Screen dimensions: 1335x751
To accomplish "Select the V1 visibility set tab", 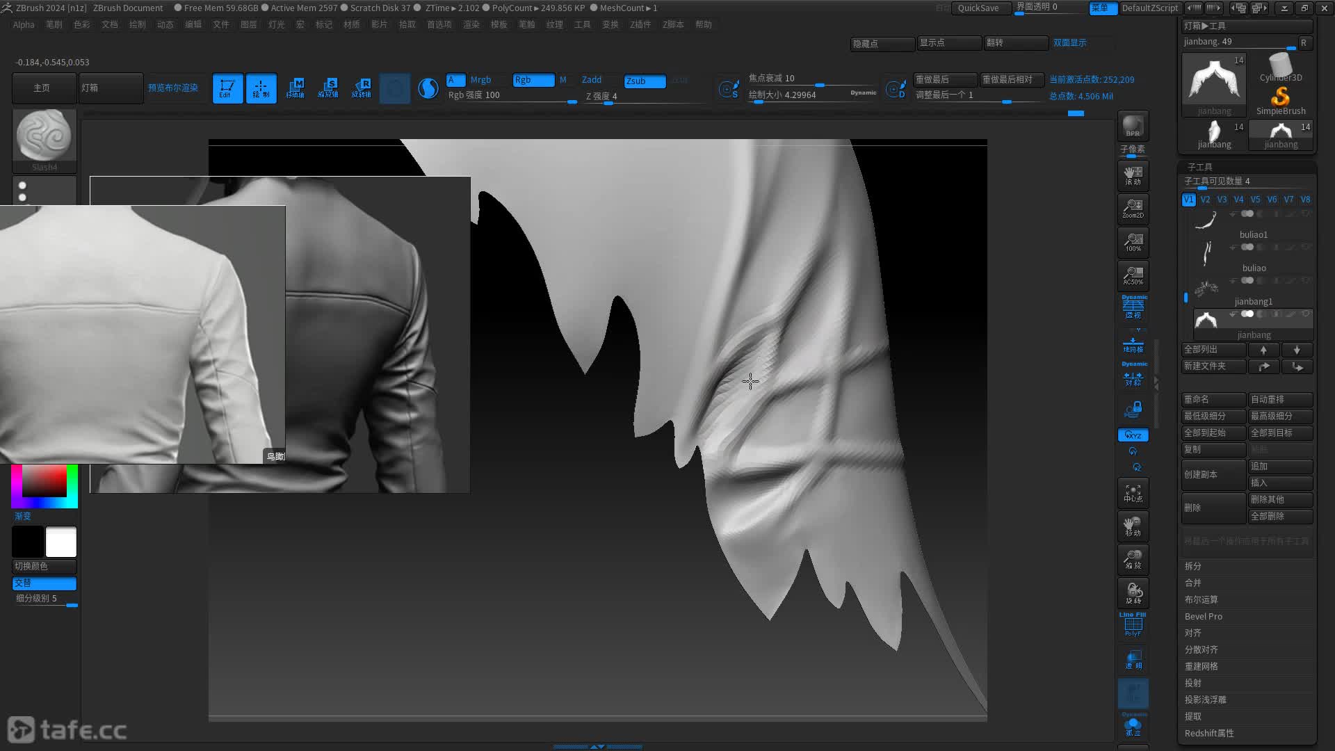I will (x=1188, y=200).
